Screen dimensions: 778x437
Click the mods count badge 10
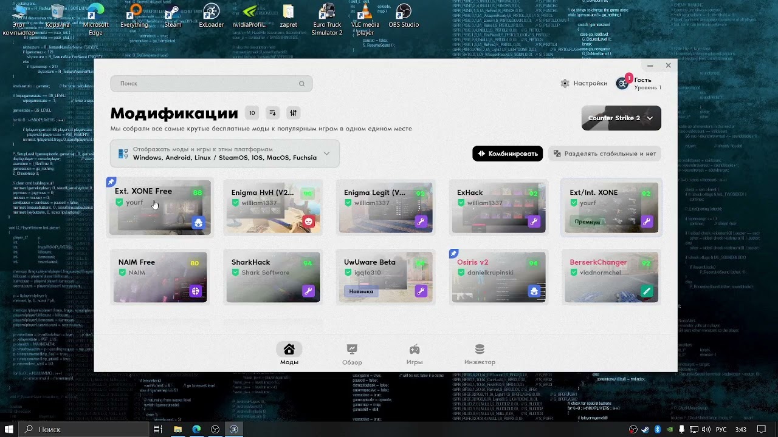tap(252, 113)
